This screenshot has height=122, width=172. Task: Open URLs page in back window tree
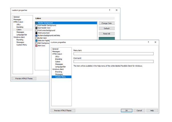pyautogui.click(x=18, y=25)
